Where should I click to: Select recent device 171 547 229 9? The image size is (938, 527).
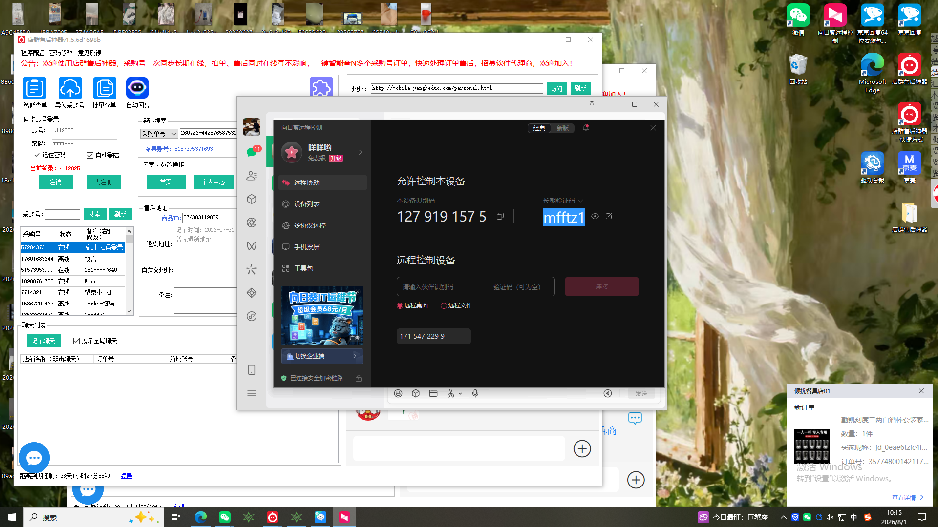(x=433, y=336)
